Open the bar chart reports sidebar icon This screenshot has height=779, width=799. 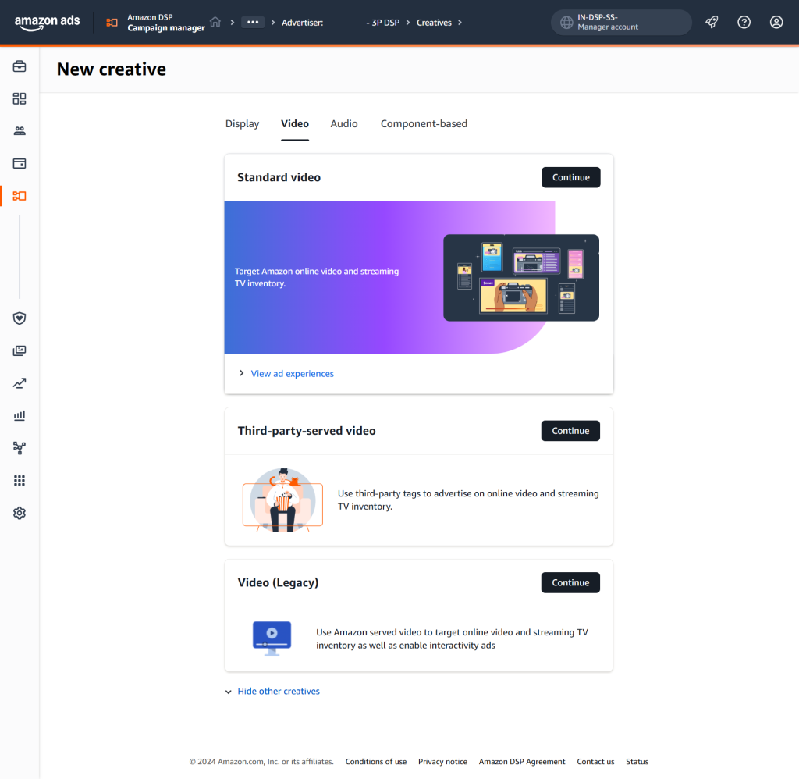(x=20, y=415)
